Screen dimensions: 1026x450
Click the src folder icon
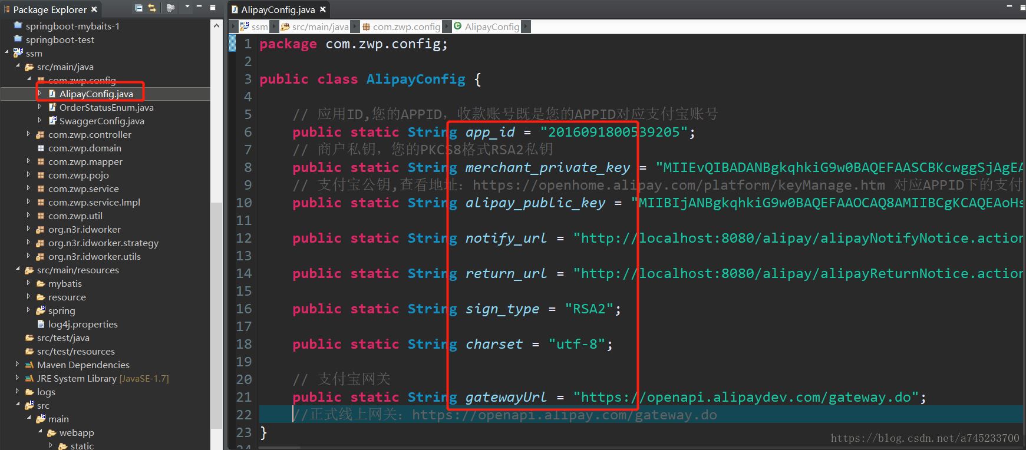point(29,405)
